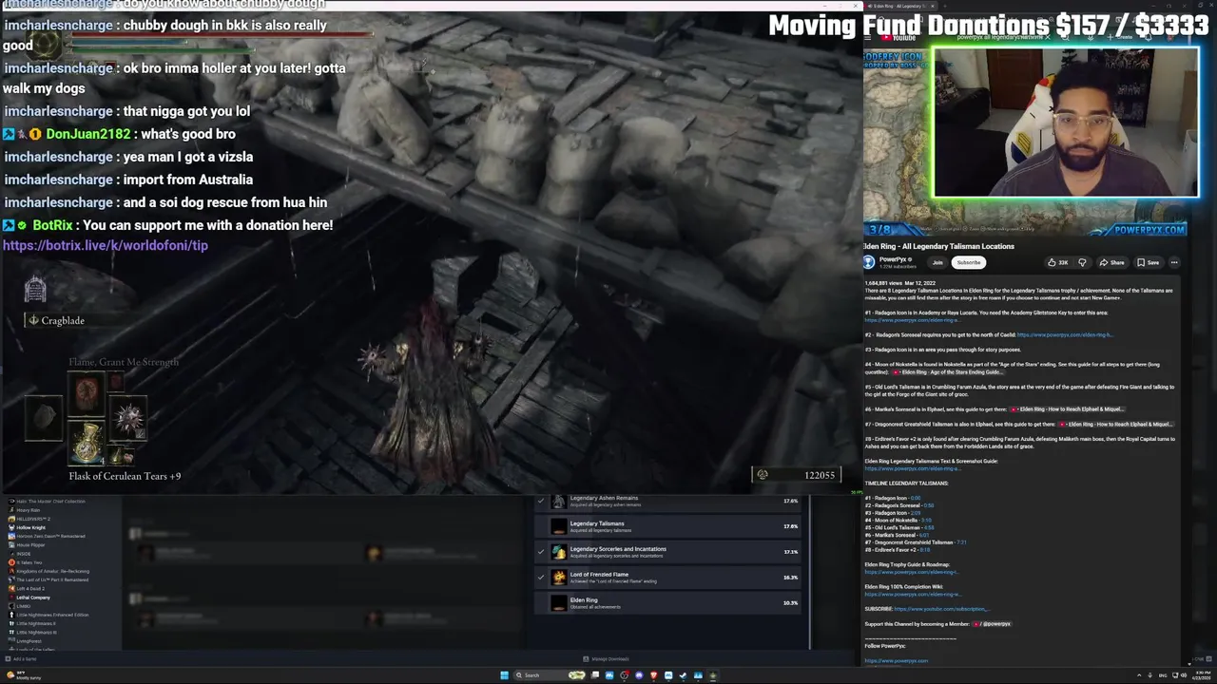The image size is (1217, 684).
Task: Click the Legendary Sorceries and Incantations icon
Action: tap(559, 552)
